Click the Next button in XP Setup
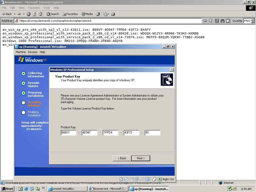This screenshot has width=256, height=192. pos(141,158)
